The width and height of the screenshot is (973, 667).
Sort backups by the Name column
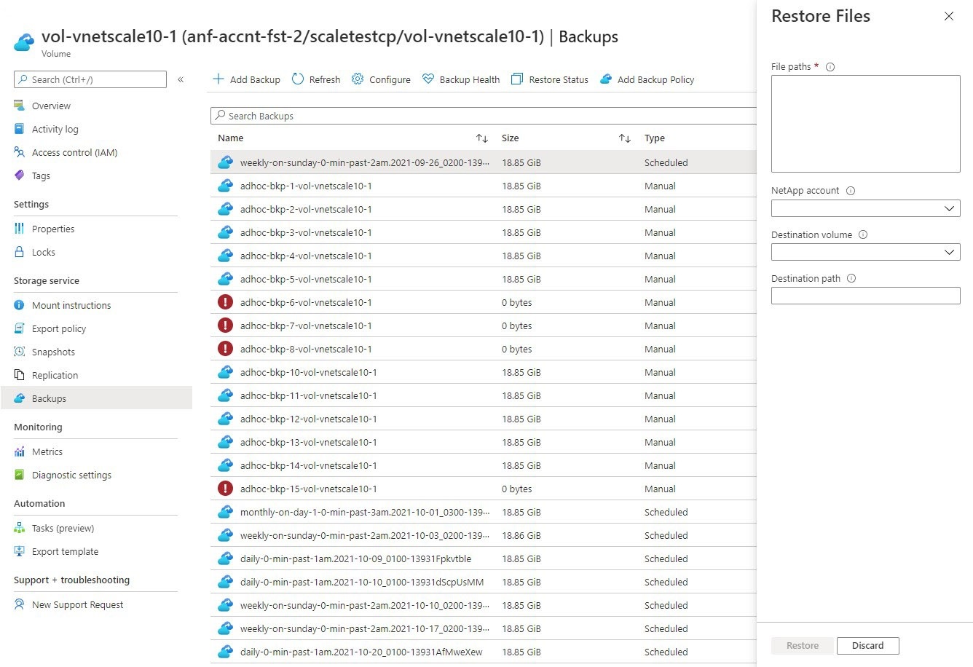(230, 138)
